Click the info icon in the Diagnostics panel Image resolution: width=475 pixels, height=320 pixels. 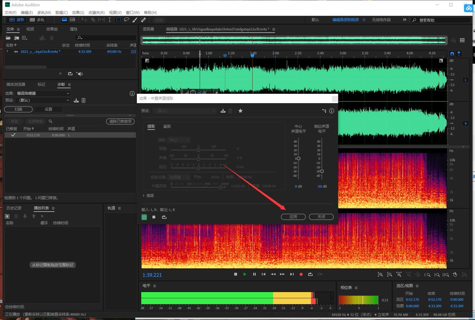(x=132, y=93)
